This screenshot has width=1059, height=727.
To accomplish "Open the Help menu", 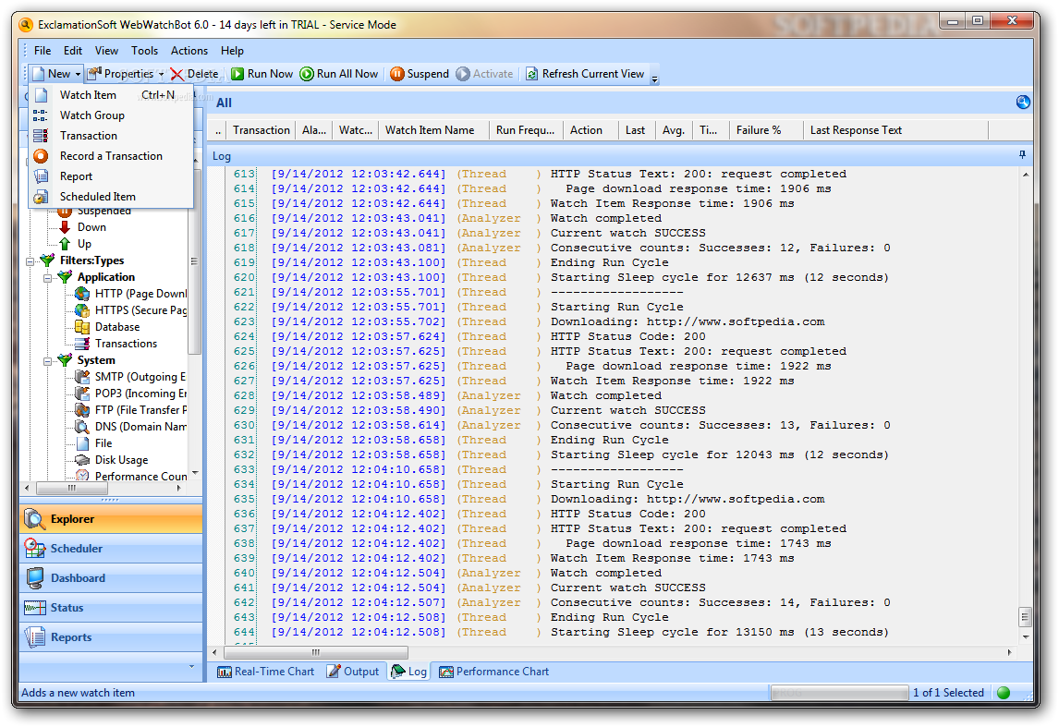I will [232, 51].
